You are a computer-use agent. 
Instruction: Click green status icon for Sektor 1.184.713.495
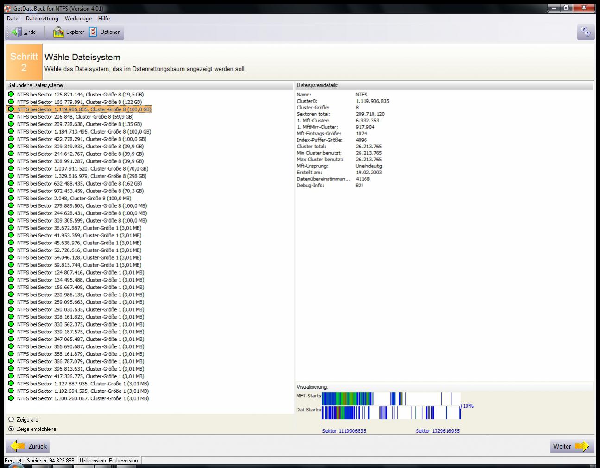11,132
